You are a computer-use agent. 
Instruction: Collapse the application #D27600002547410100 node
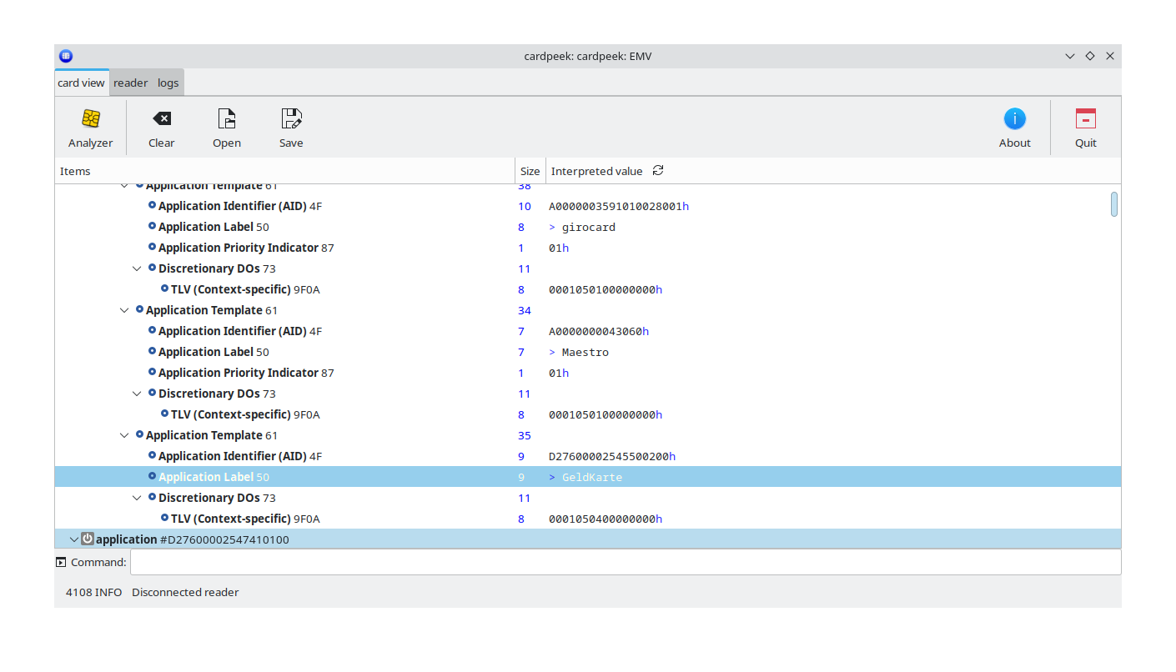pos(74,539)
